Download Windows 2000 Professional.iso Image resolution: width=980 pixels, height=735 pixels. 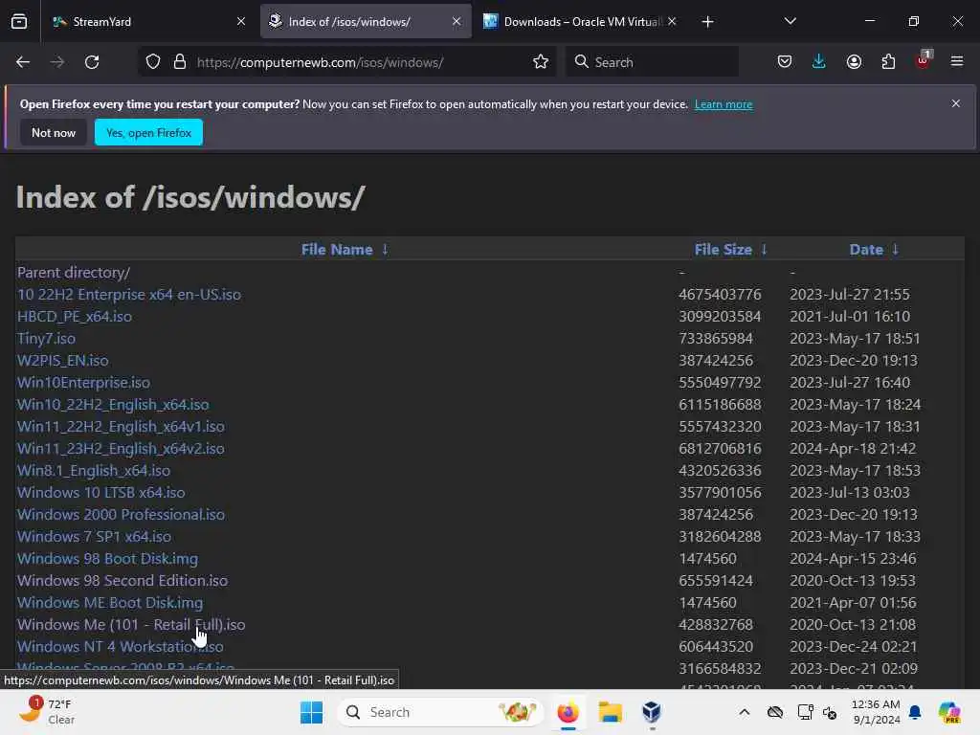coord(121,514)
